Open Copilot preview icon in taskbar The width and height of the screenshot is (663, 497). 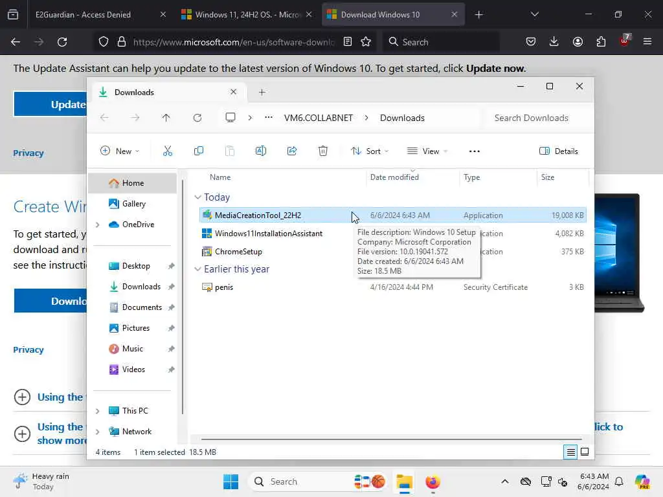(642, 481)
